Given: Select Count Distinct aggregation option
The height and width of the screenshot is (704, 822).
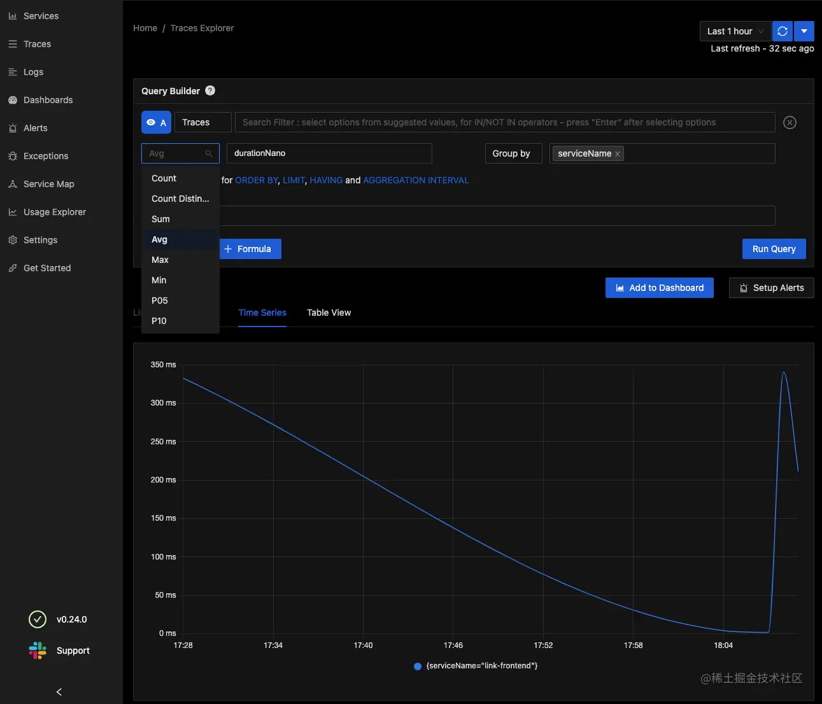Looking at the screenshot, I should [180, 199].
